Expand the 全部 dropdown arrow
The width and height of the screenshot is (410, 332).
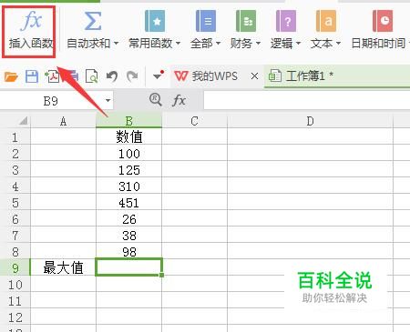218,44
